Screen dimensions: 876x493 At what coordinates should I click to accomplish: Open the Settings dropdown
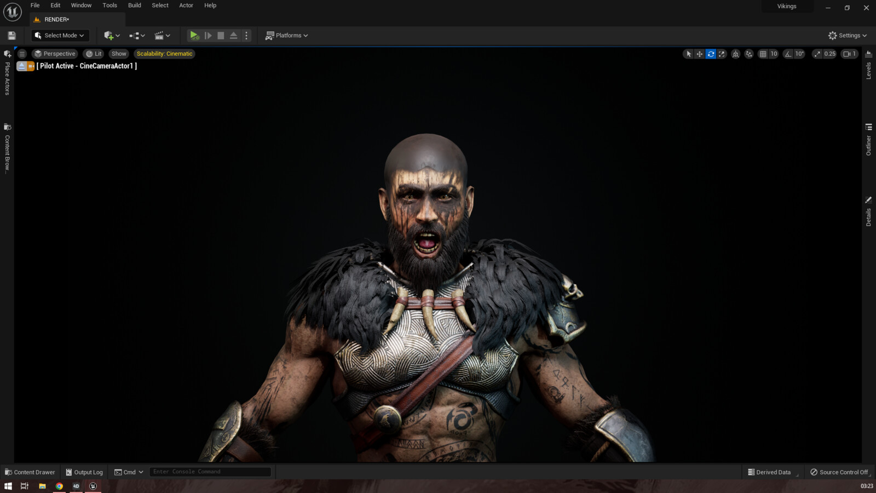coord(848,36)
